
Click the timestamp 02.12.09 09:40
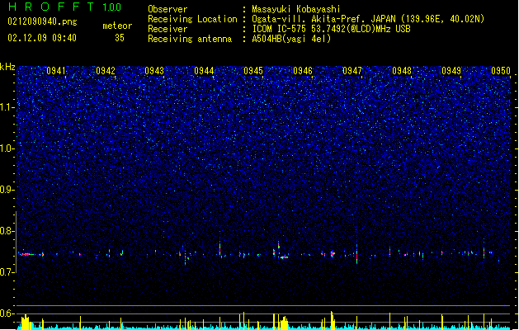coord(42,38)
